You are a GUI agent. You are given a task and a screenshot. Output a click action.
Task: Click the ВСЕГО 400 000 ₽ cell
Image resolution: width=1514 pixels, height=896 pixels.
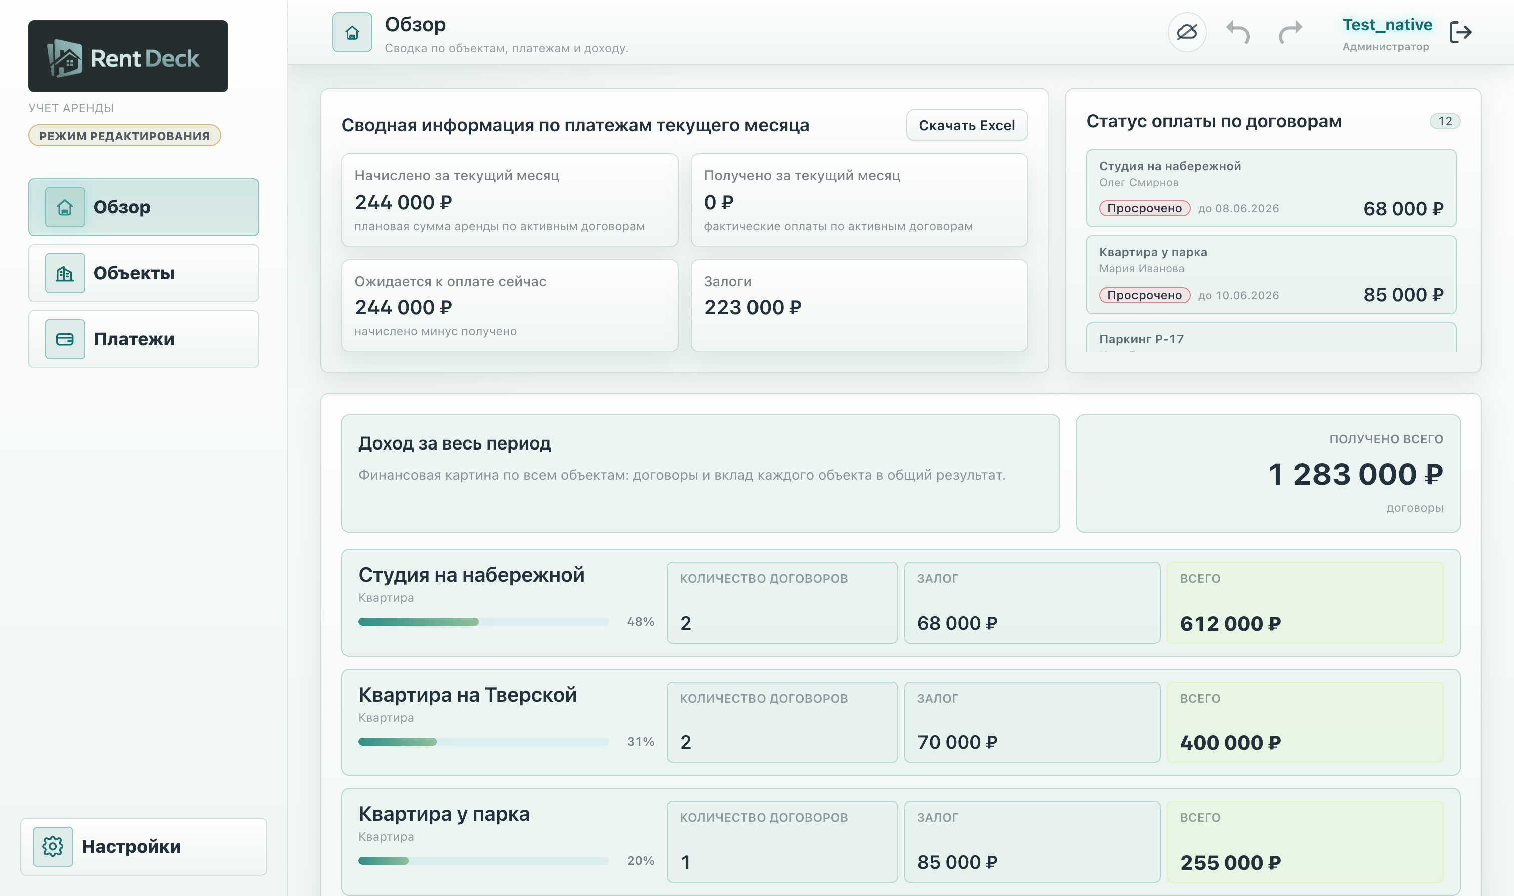[1304, 722]
